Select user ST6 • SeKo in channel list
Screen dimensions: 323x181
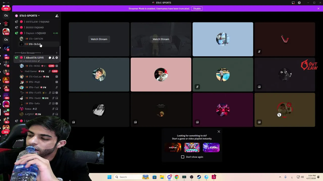[34, 104]
